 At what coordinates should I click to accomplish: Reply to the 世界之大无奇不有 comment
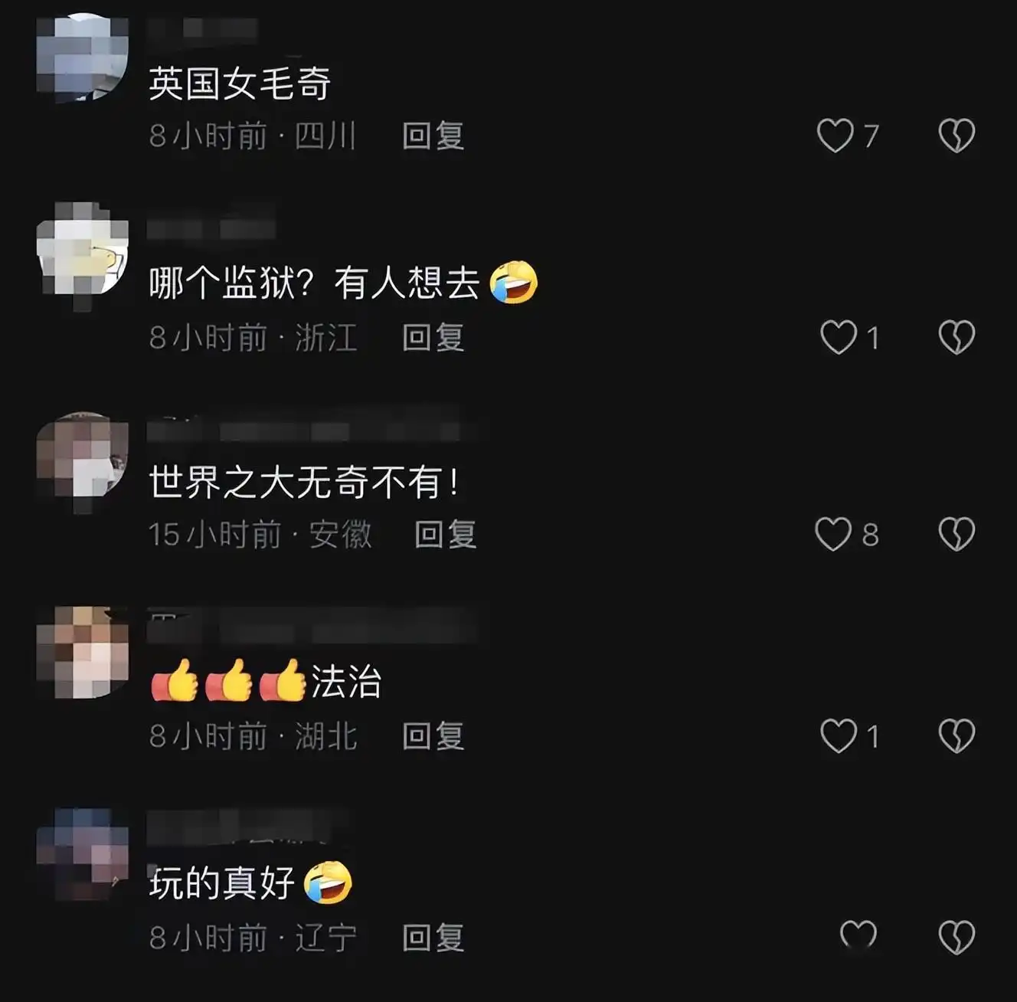(x=446, y=535)
